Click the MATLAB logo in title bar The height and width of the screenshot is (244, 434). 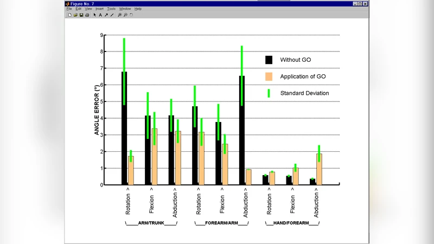(67, 4)
